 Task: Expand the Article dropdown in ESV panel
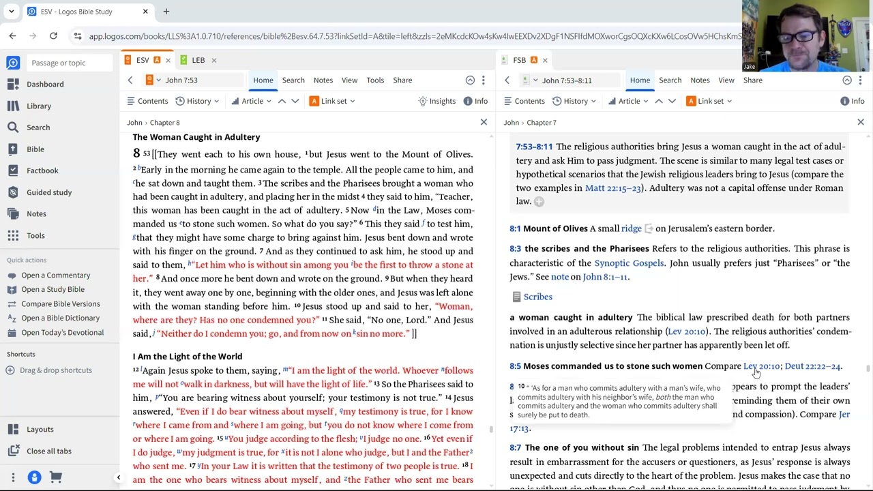click(x=250, y=101)
